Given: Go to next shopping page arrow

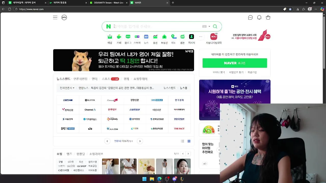Looking at the screenshot, I should tap(188, 154).
